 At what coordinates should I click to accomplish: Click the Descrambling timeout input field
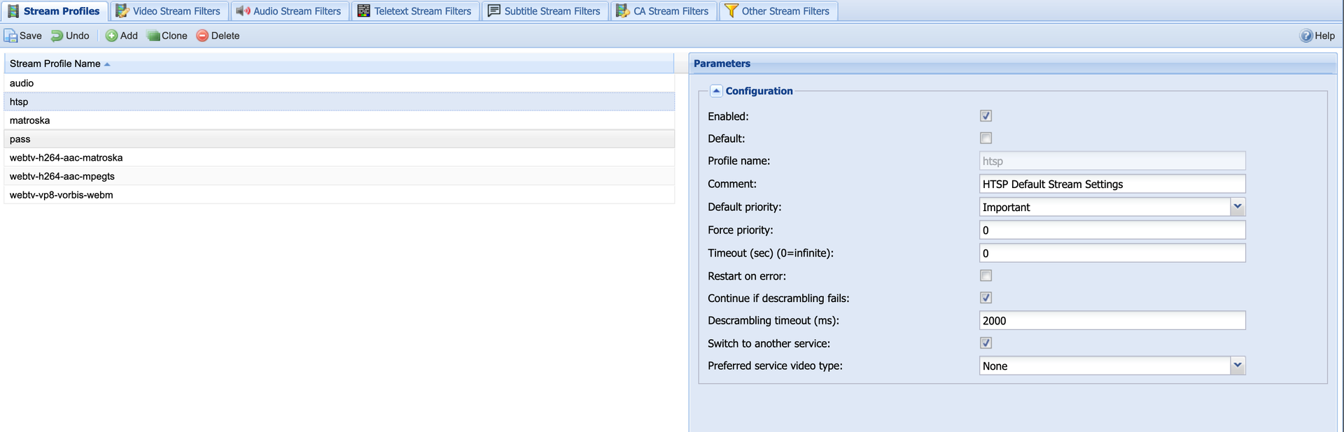coord(1112,321)
